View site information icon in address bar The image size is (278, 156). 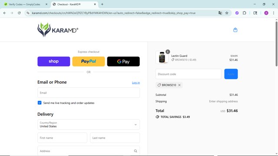pyautogui.click(x=28, y=13)
